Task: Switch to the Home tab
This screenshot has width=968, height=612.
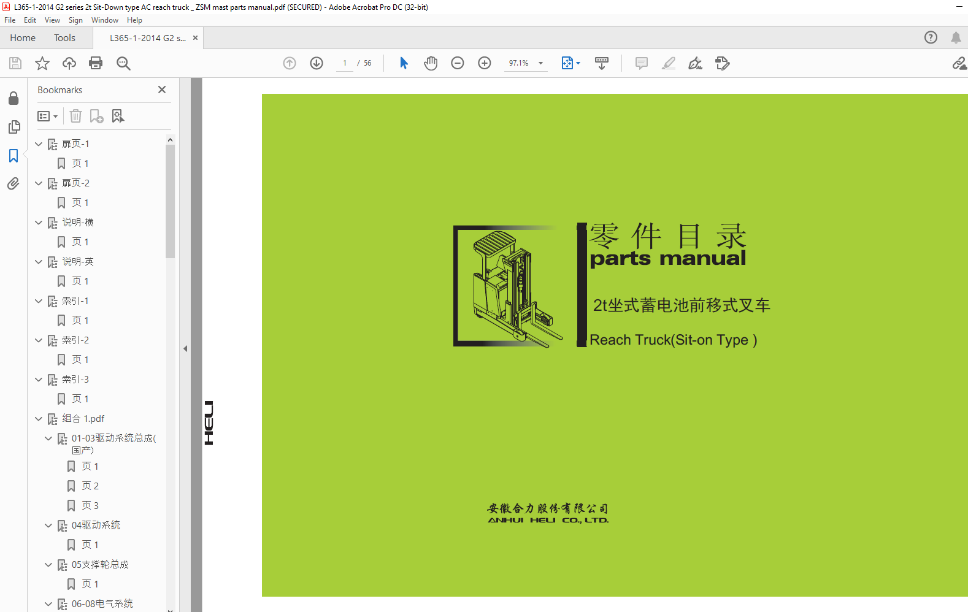Action: [23, 38]
